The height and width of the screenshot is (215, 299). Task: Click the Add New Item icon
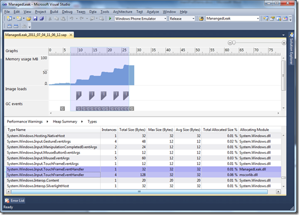click(x=19, y=19)
